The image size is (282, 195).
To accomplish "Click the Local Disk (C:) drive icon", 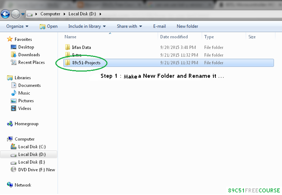I will point(14,146).
